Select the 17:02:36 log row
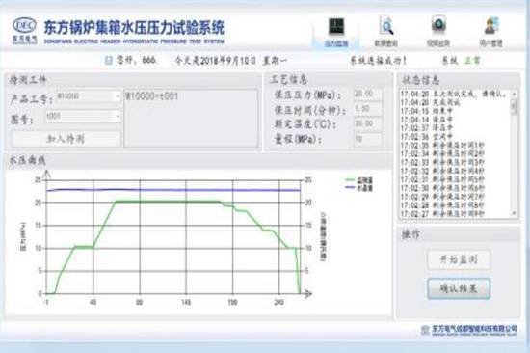 pos(426,137)
